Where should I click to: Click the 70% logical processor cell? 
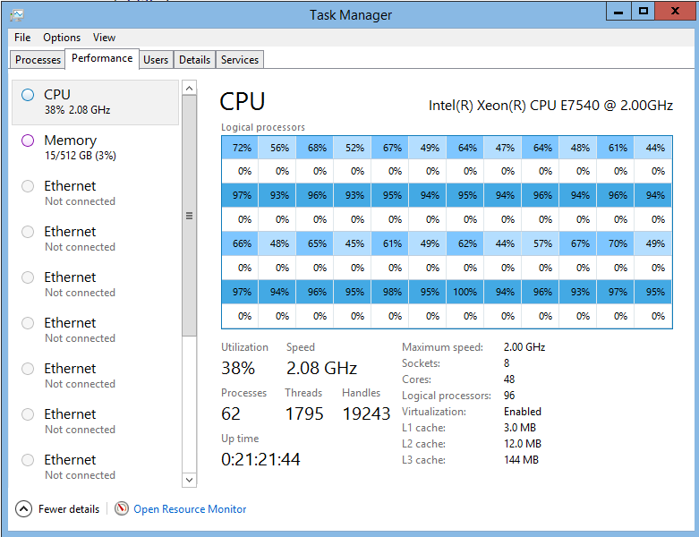click(x=616, y=243)
